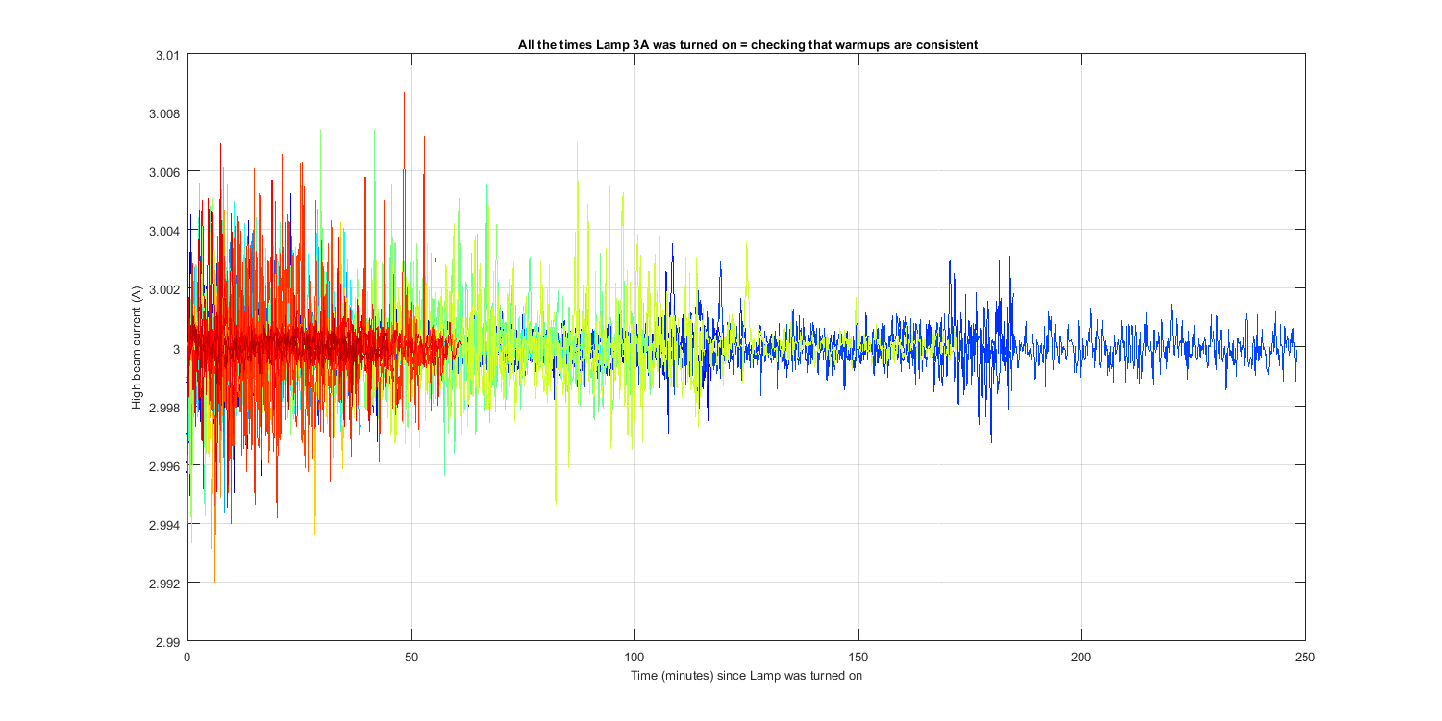
Task: Select the x-axis label 'Time (minutes) since Lamp was turned on'
Action: tap(746, 676)
